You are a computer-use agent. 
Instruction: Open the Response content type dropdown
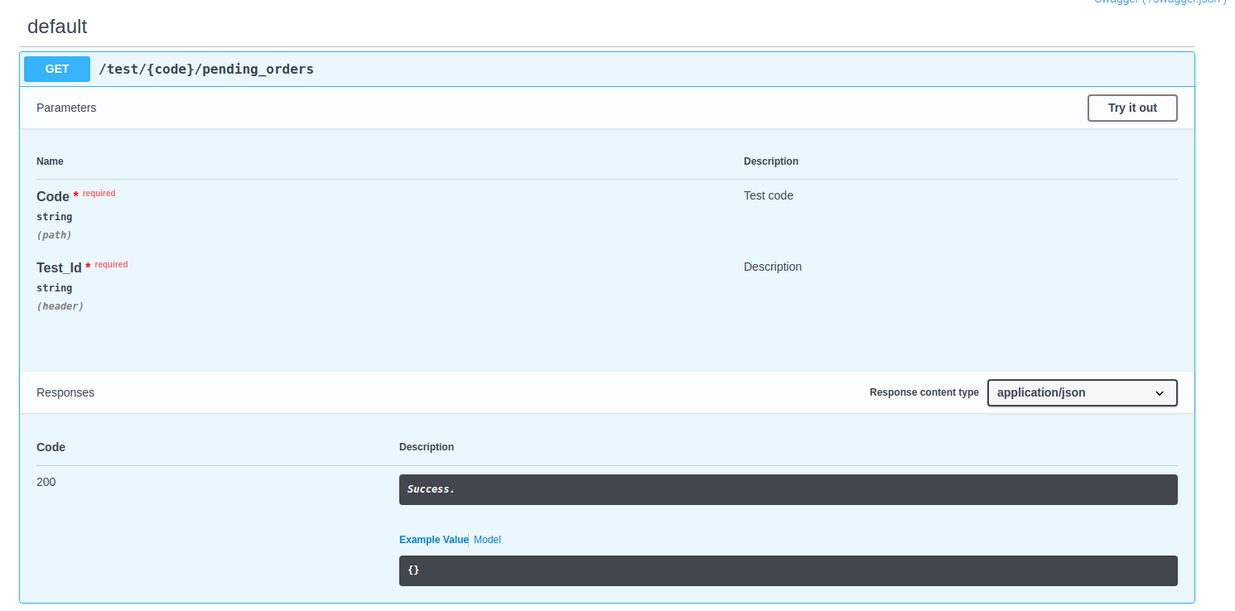(x=1082, y=392)
